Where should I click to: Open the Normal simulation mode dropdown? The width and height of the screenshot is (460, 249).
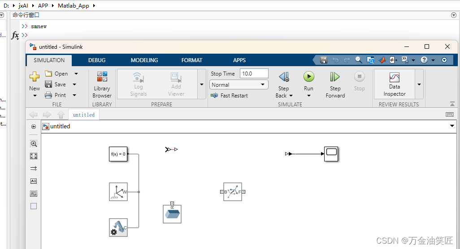tap(239, 85)
